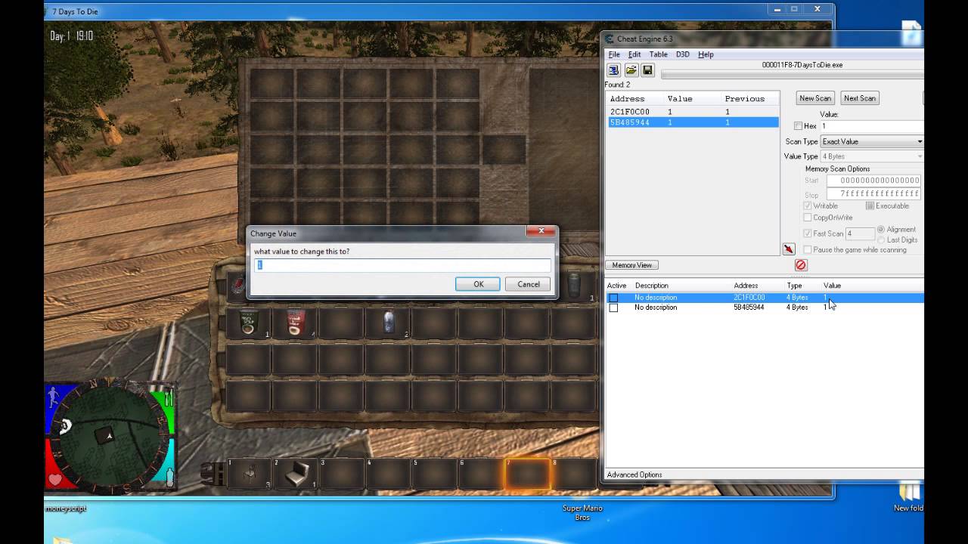The width and height of the screenshot is (968, 544).
Task: Select empty hotbar slot 3
Action: (x=342, y=474)
